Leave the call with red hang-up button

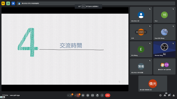(108, 95)
